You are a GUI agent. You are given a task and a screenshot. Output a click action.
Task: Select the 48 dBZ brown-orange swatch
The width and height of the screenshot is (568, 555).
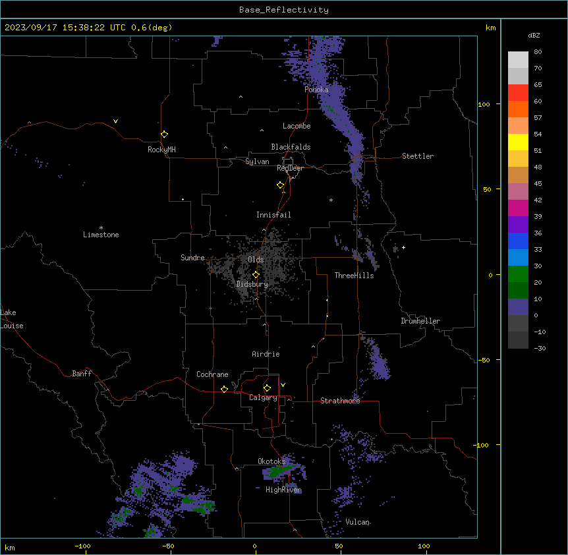[518, 175]
